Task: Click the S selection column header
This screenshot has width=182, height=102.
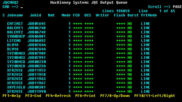Action: [4, 15]
